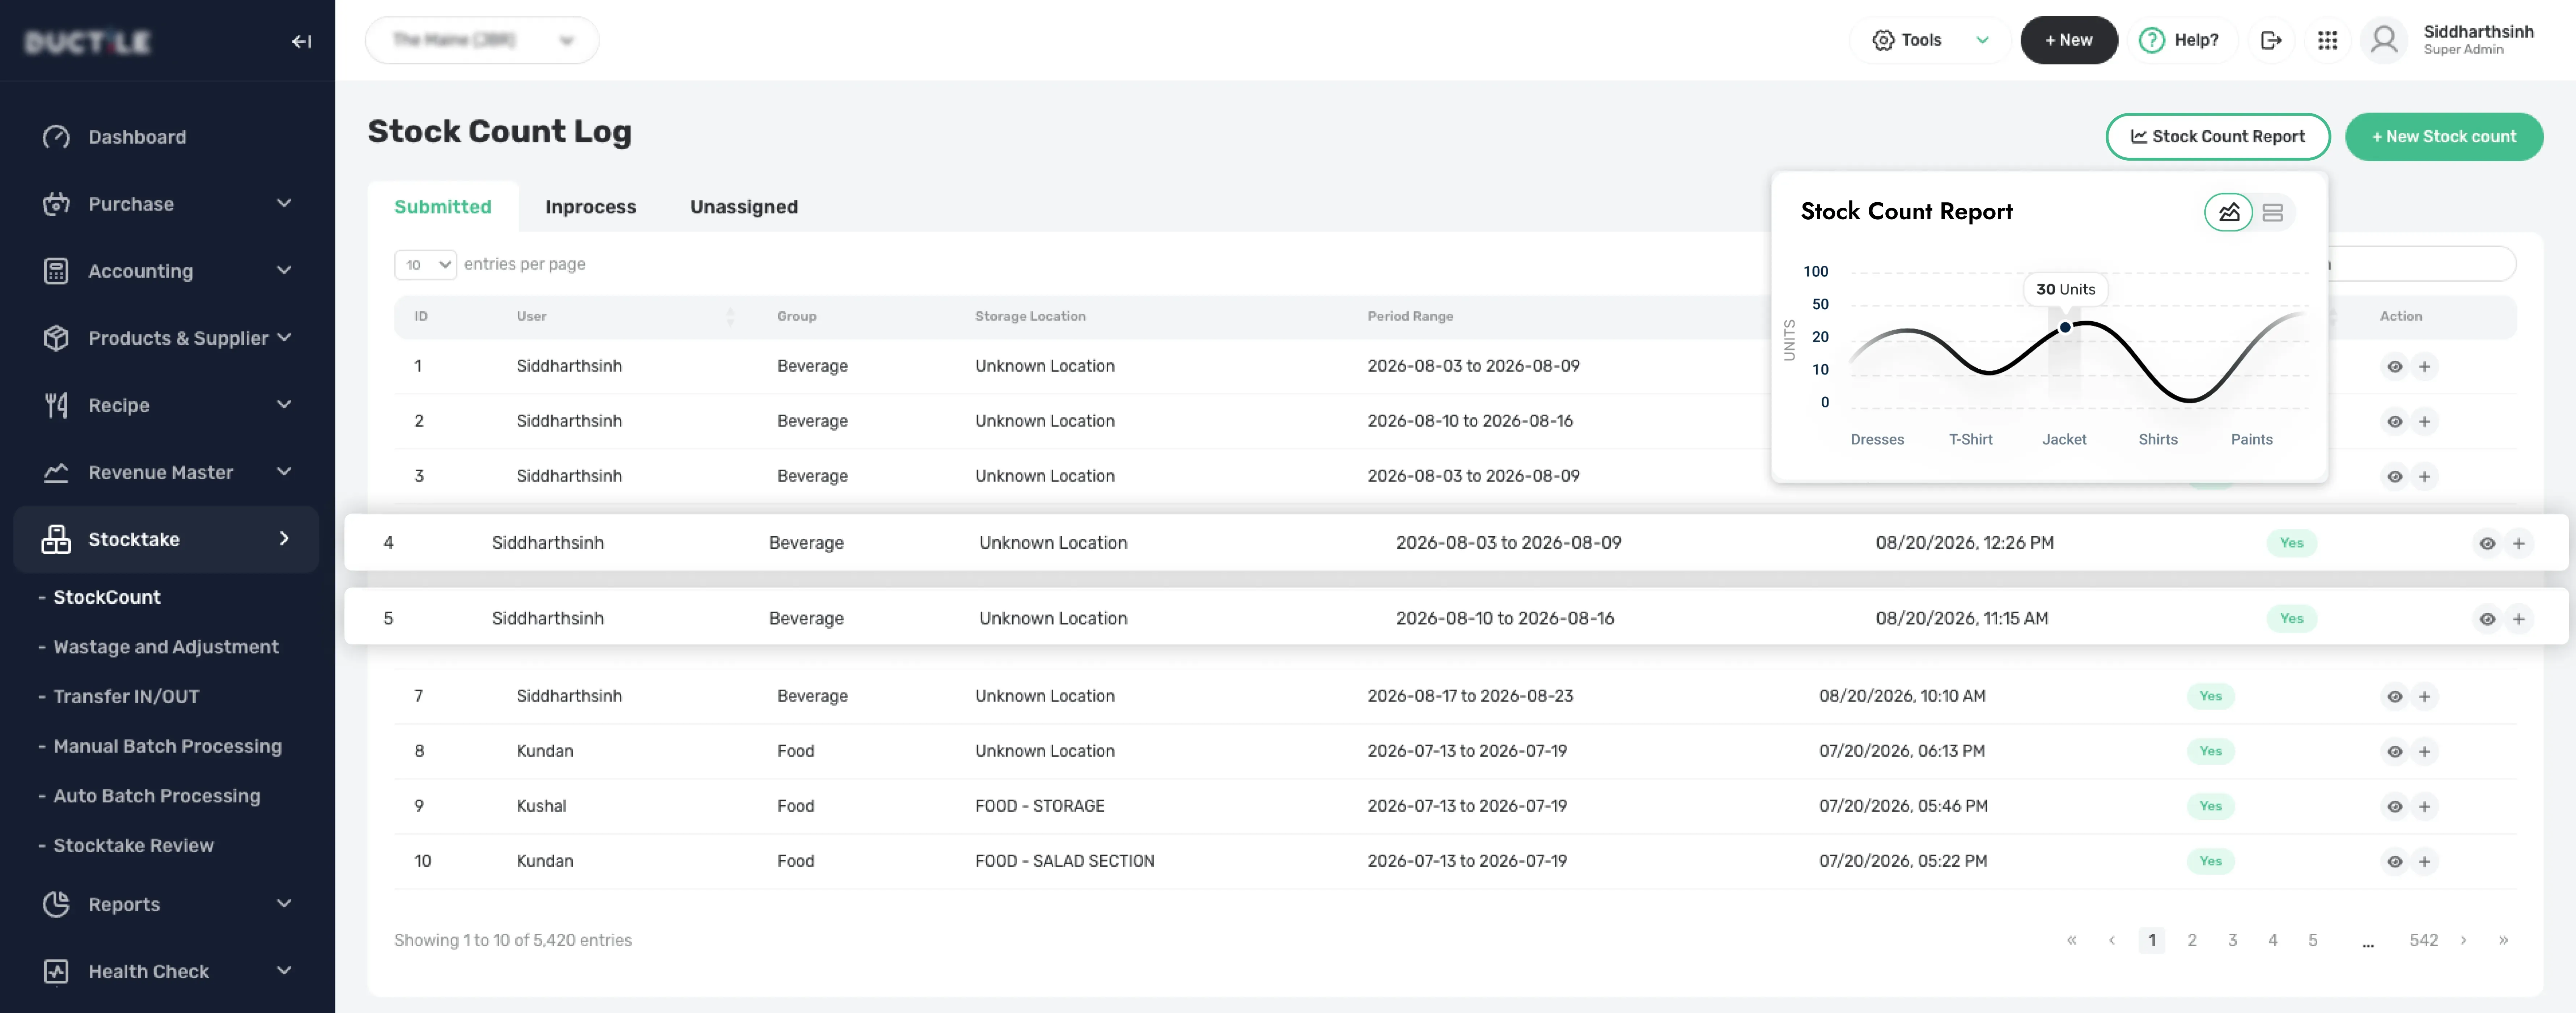Click plus icon in row 3
Image resolution: width=2576 pixels, height=1013 pixels.
[x=2424, y=476]
